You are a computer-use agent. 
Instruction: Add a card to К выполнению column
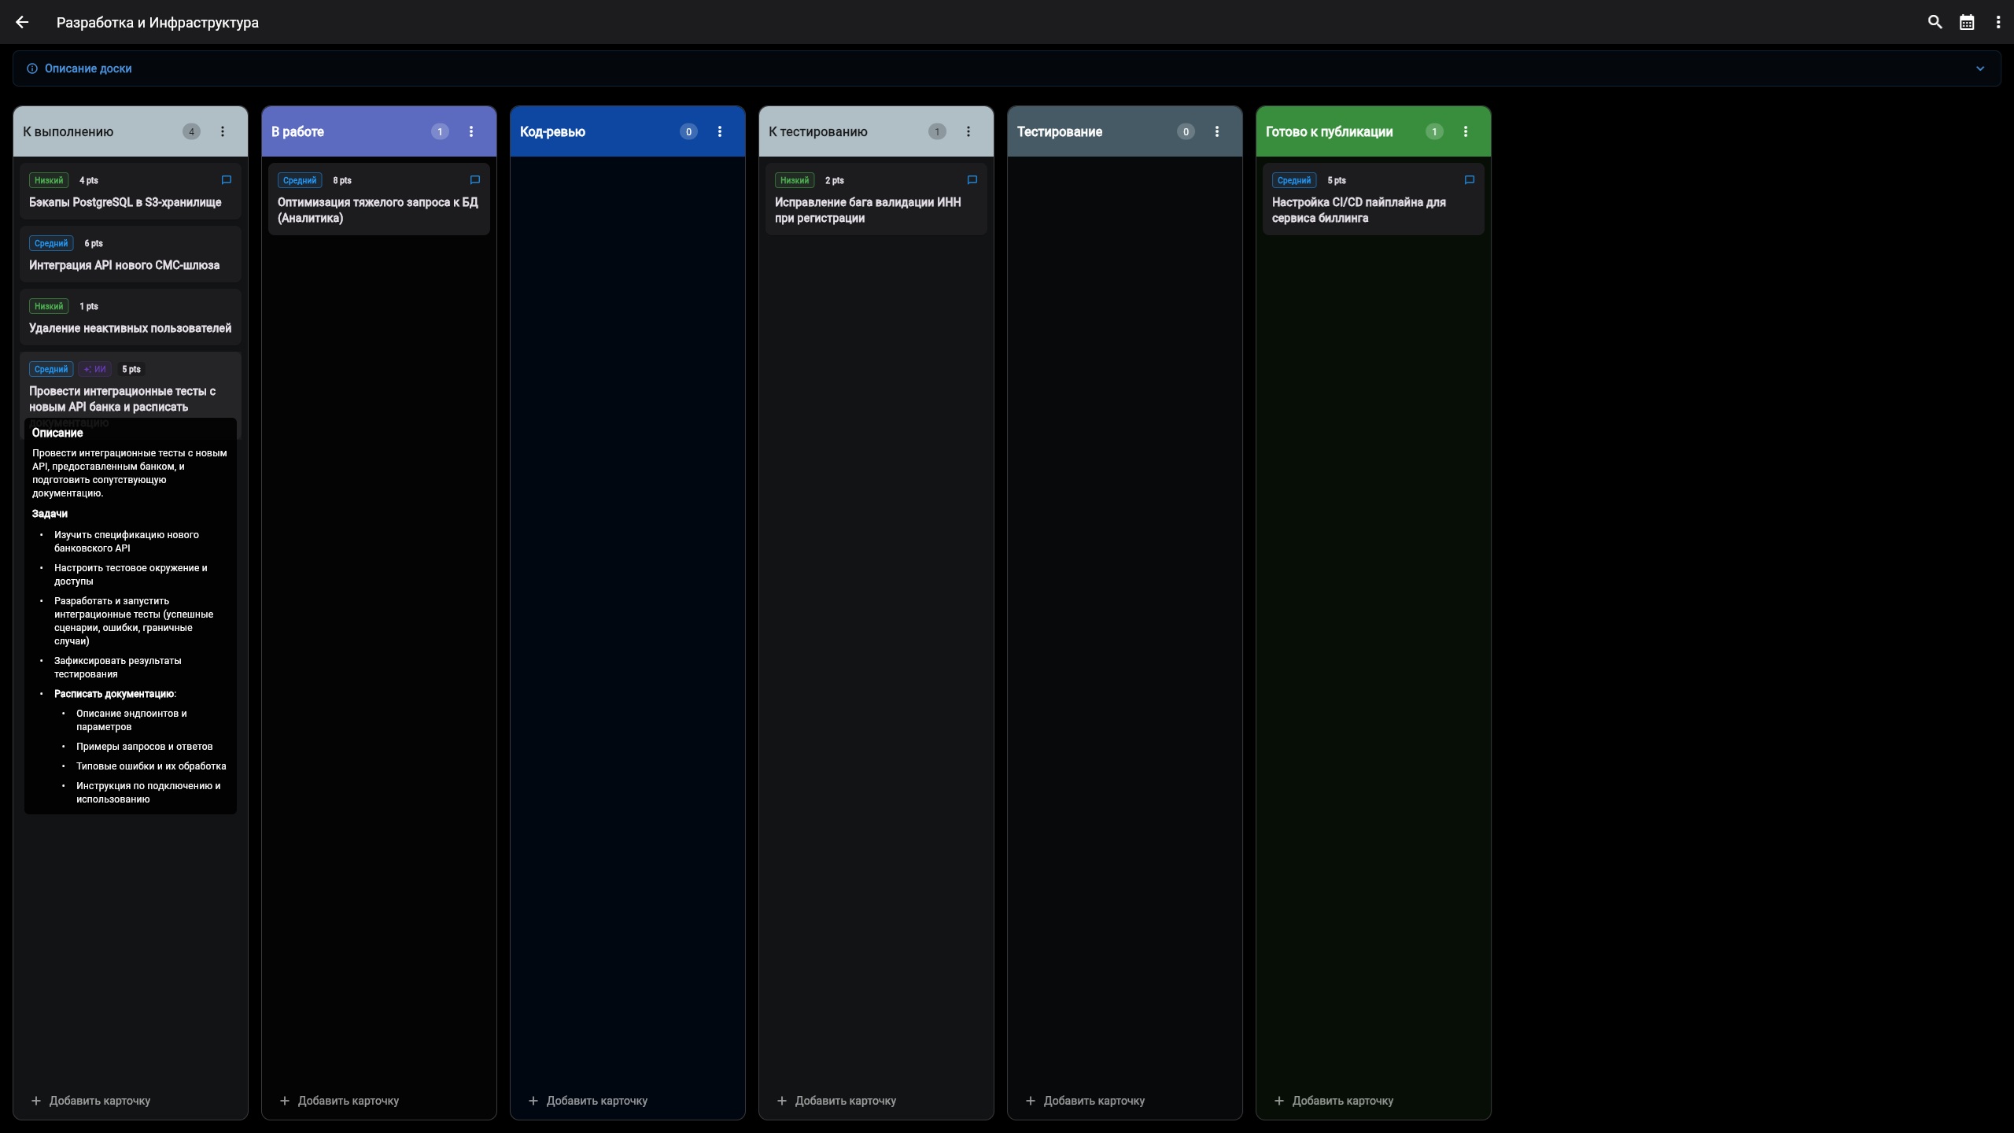click(x=90, y=1101)
